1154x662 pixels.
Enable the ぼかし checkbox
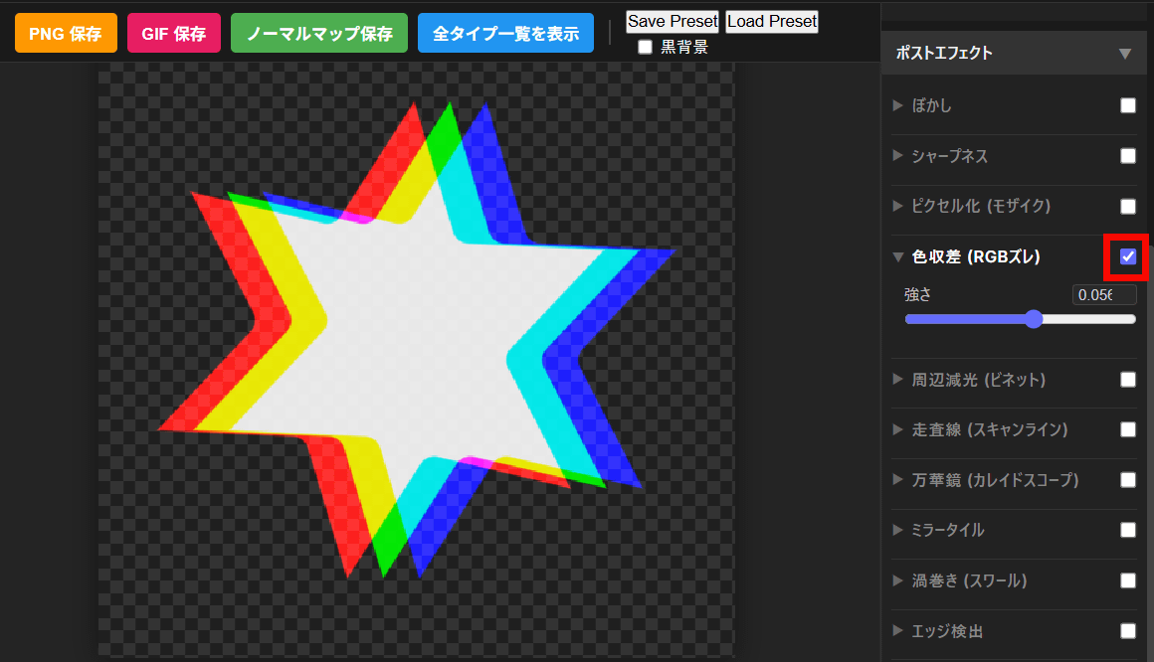point(1127,105)
